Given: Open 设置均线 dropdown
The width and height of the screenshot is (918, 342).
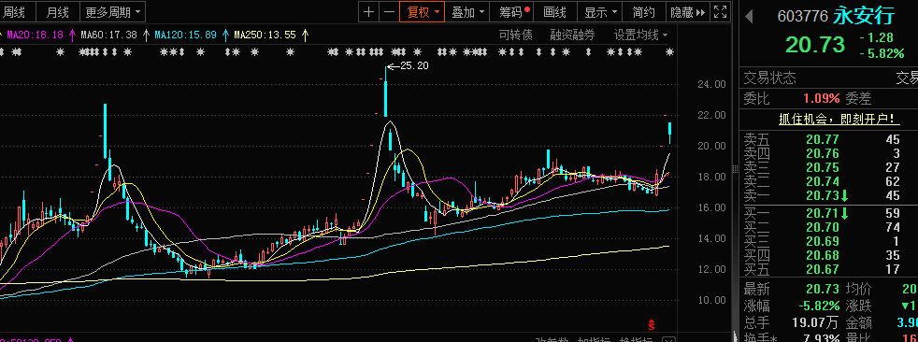Looking at the screenshot, I should 640,36.
